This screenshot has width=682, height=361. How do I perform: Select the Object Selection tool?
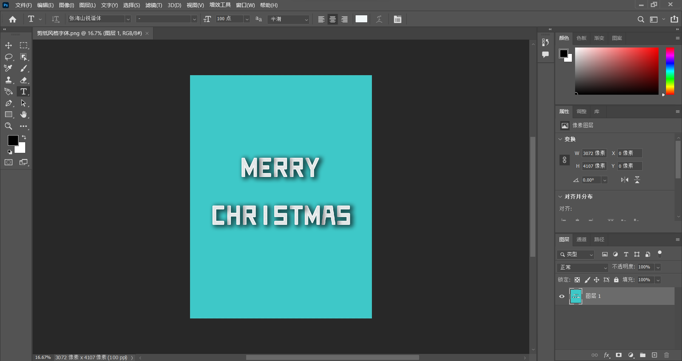(23, 57)
